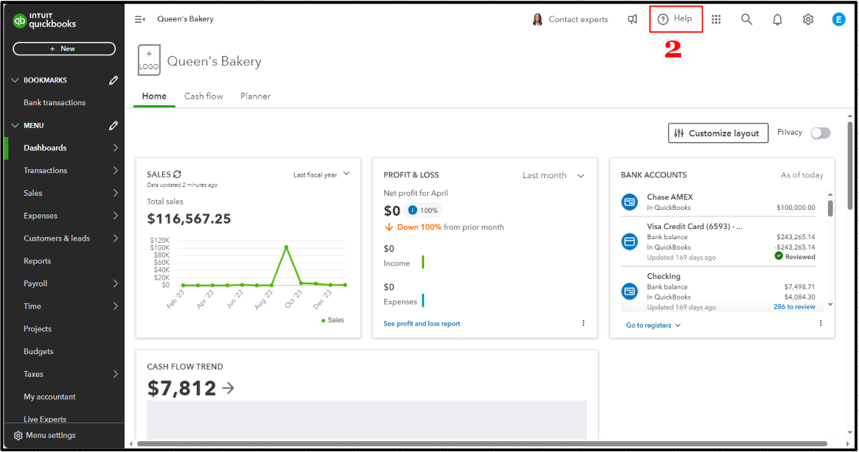Click the info icon beside 100%
Screen dimensions: 859x452
[x=413, y=210]
